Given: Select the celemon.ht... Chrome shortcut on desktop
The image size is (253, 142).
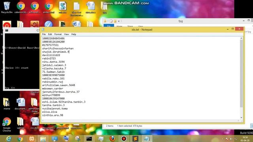Looking at the screenshot, I should point(21,7).
